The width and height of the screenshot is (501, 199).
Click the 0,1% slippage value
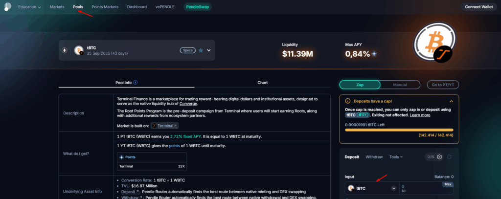[x=430, y=157]
